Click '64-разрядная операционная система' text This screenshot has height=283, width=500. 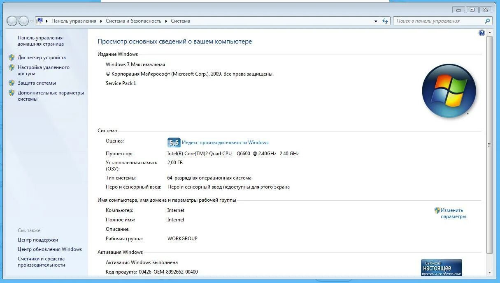click(x=209, y=178)
